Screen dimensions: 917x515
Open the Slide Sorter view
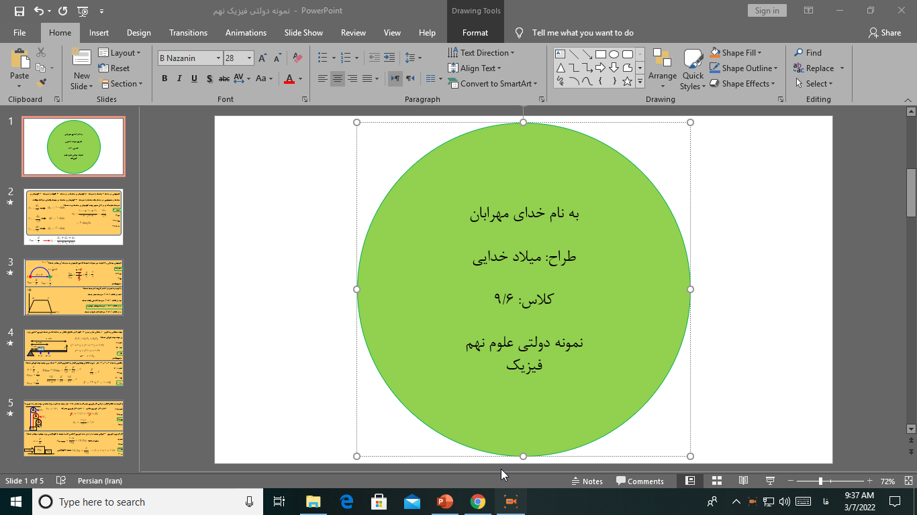pyautogui.click(x=717, y=481)
